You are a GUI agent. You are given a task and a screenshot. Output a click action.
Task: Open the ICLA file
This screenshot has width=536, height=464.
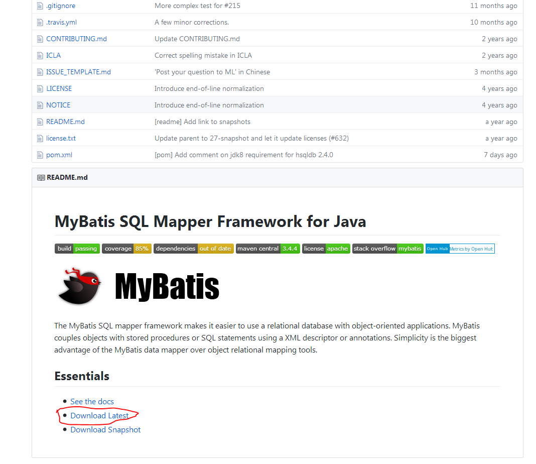(x=53, y=55)
